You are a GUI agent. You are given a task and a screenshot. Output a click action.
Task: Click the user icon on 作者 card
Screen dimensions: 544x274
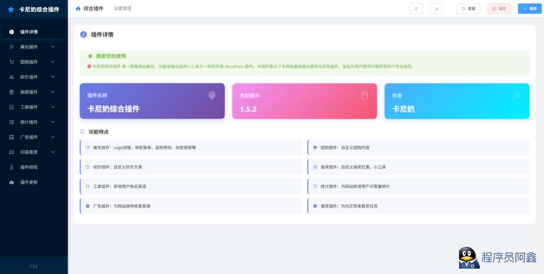coord(517,95)
